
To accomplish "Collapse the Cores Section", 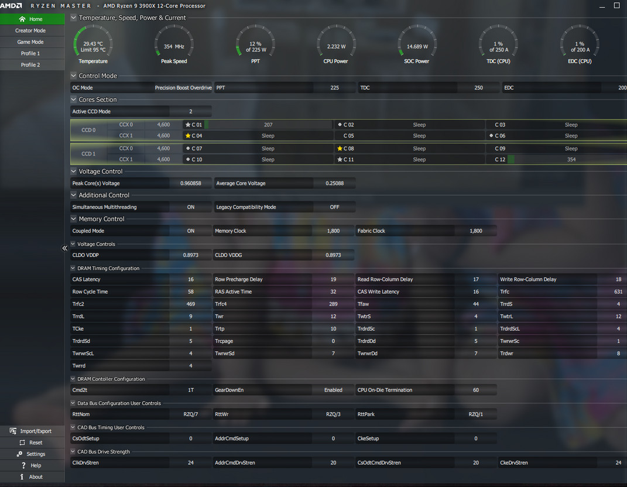I will [74, 100].
